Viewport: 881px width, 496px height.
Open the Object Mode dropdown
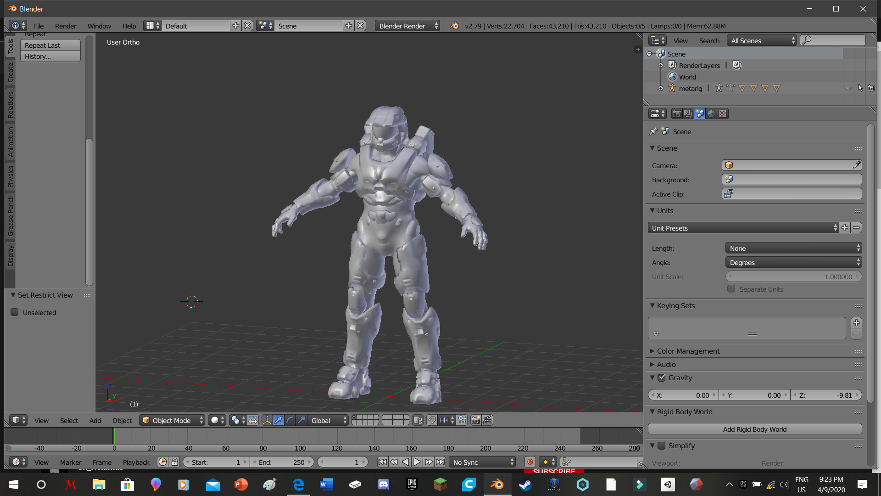(x=172, y=420)
